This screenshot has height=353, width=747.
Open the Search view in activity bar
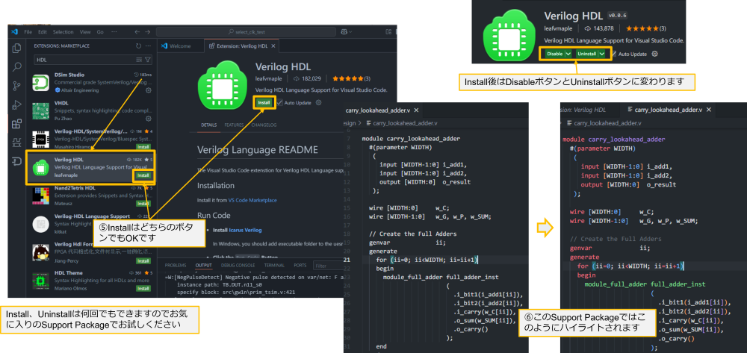pyautogui.click(x=16, y=66)
